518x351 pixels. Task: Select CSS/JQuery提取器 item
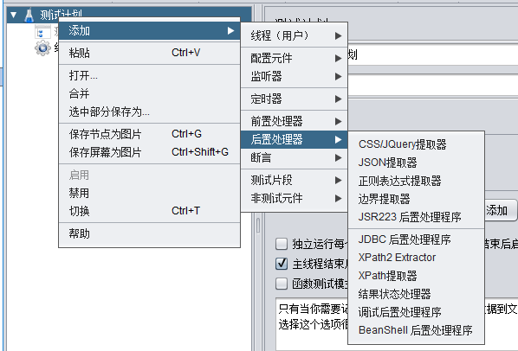click(x=417, y=144)
